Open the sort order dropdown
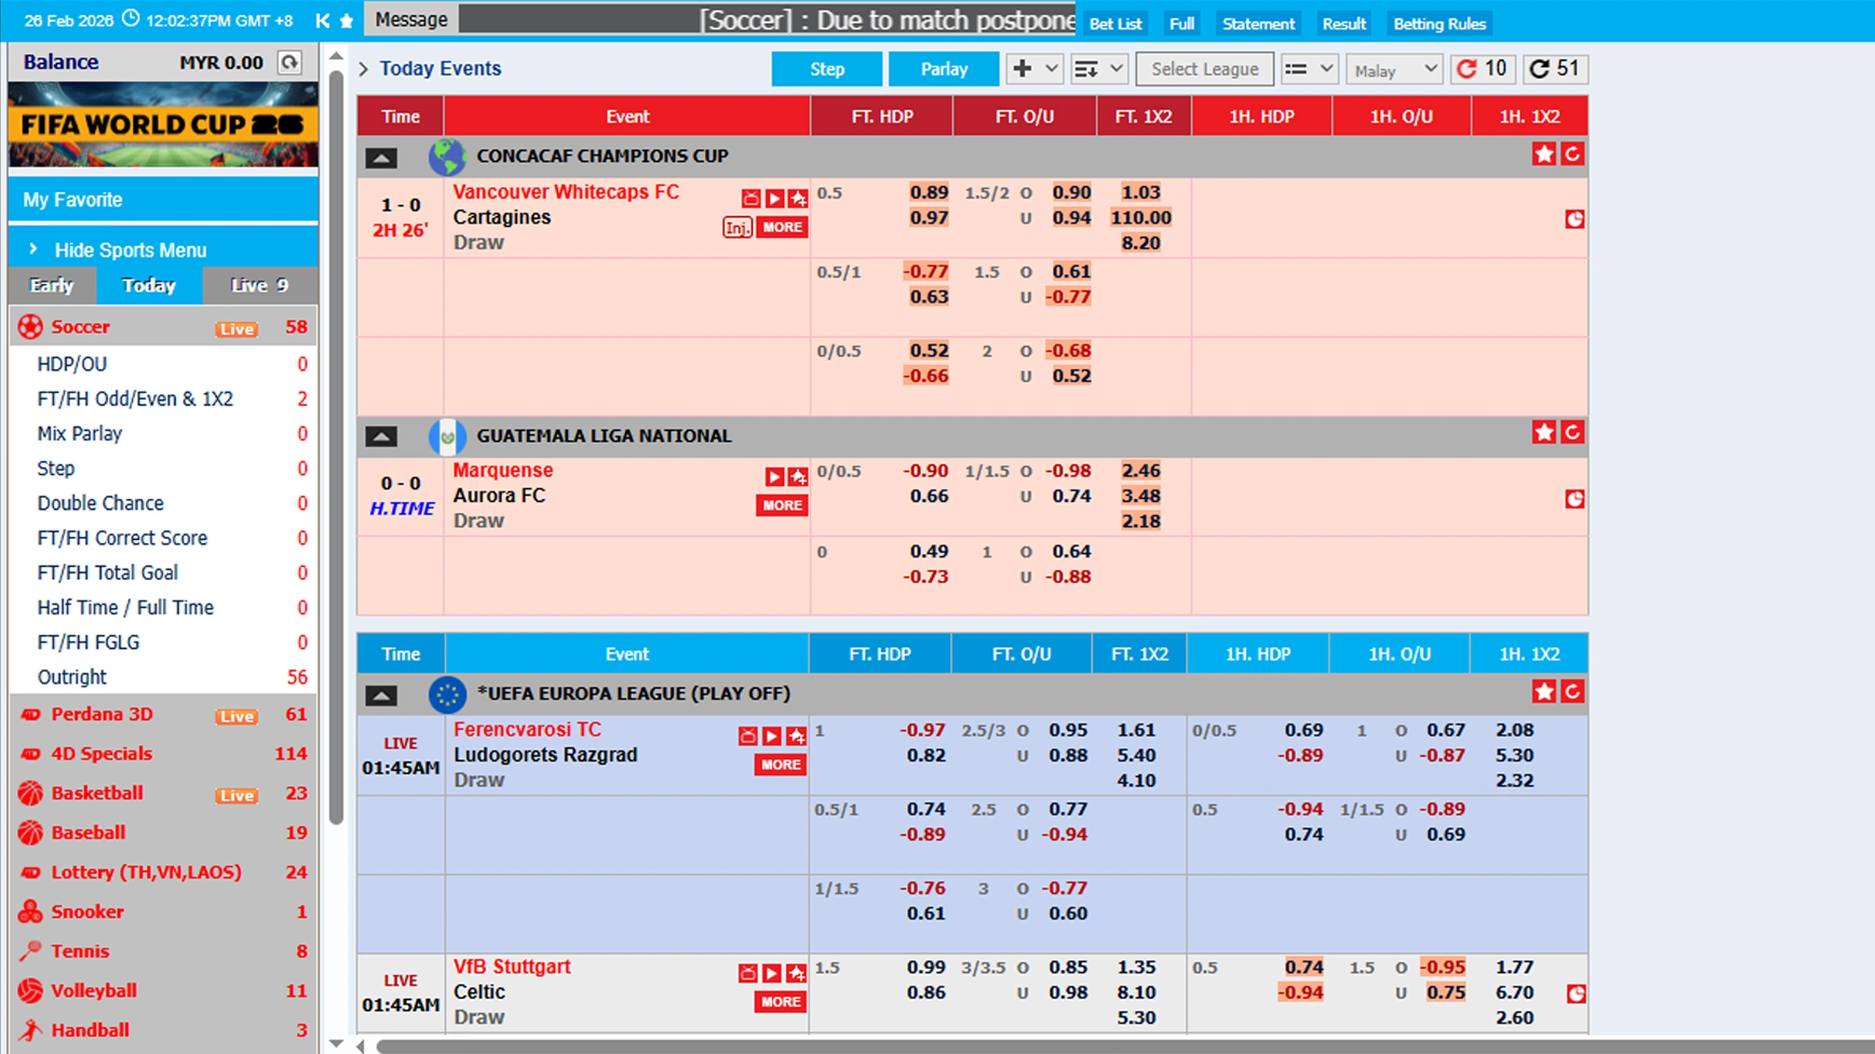The width and height of the screenshot is (1875, 1054). click(1098, 69)
